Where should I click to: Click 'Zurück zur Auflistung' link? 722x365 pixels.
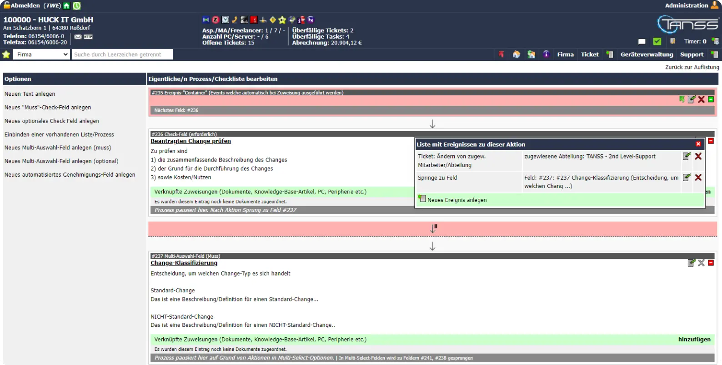pos(692,67)
